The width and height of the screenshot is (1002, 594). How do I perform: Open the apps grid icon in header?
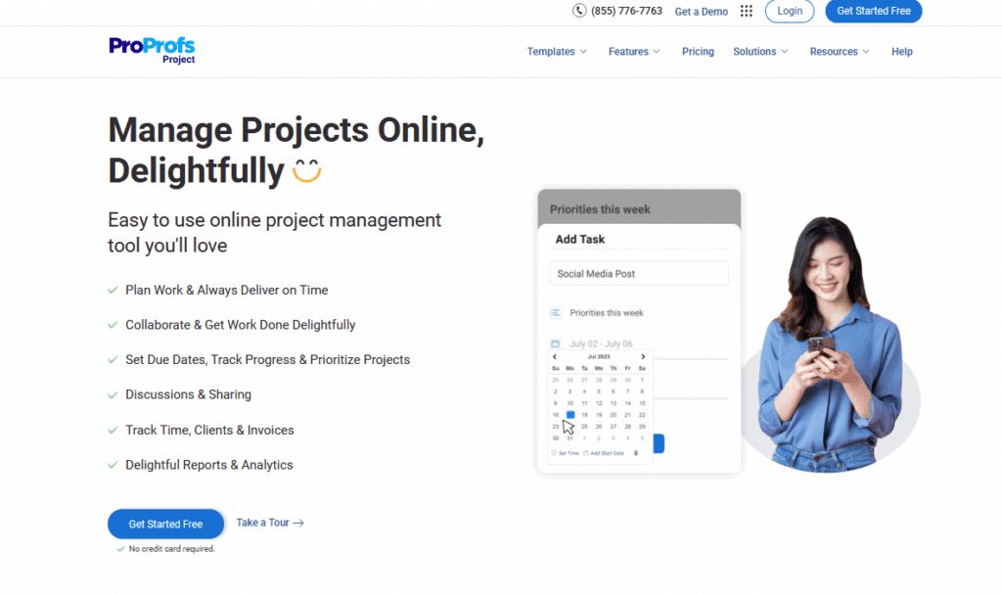pos(747,12)
